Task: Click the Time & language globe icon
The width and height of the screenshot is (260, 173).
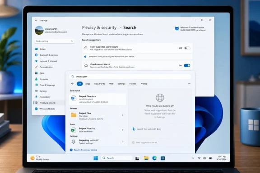Action: [36, 85]
